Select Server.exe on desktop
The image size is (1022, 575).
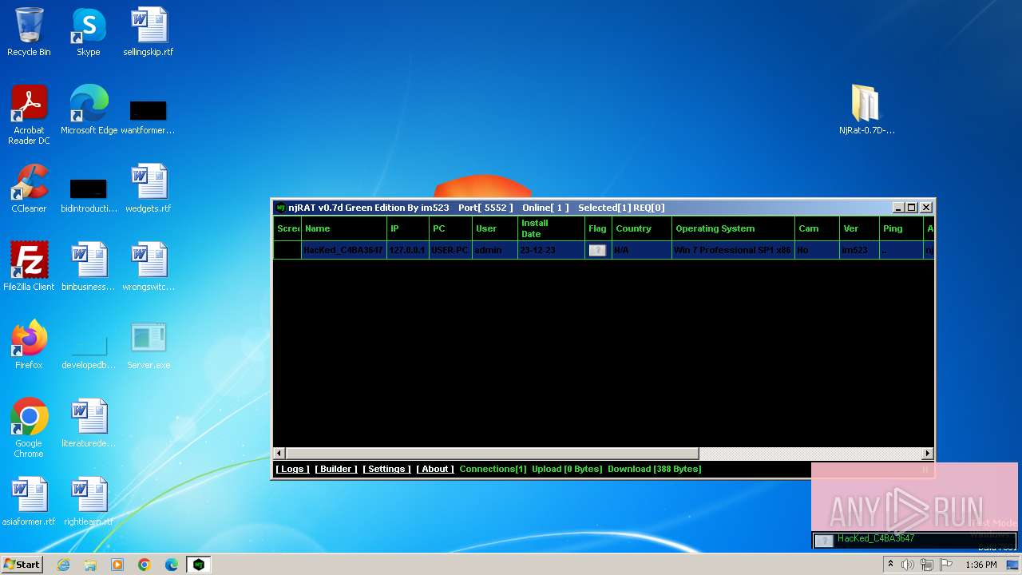(x=149, y=345)
